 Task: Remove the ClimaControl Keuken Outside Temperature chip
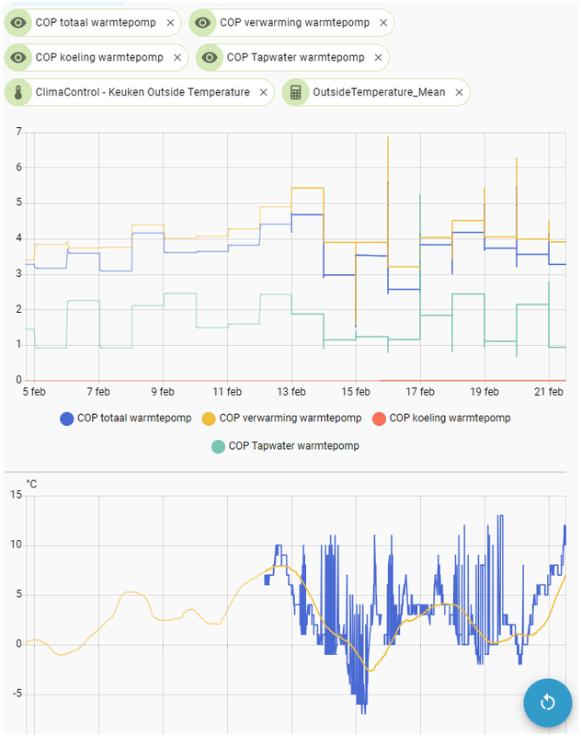(x=263, y=92)
